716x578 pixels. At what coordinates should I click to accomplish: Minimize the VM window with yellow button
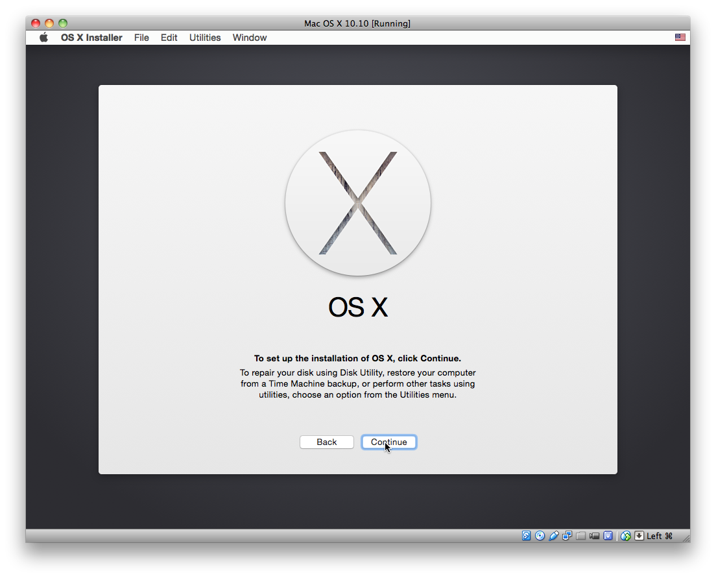[x=49, y=23]
